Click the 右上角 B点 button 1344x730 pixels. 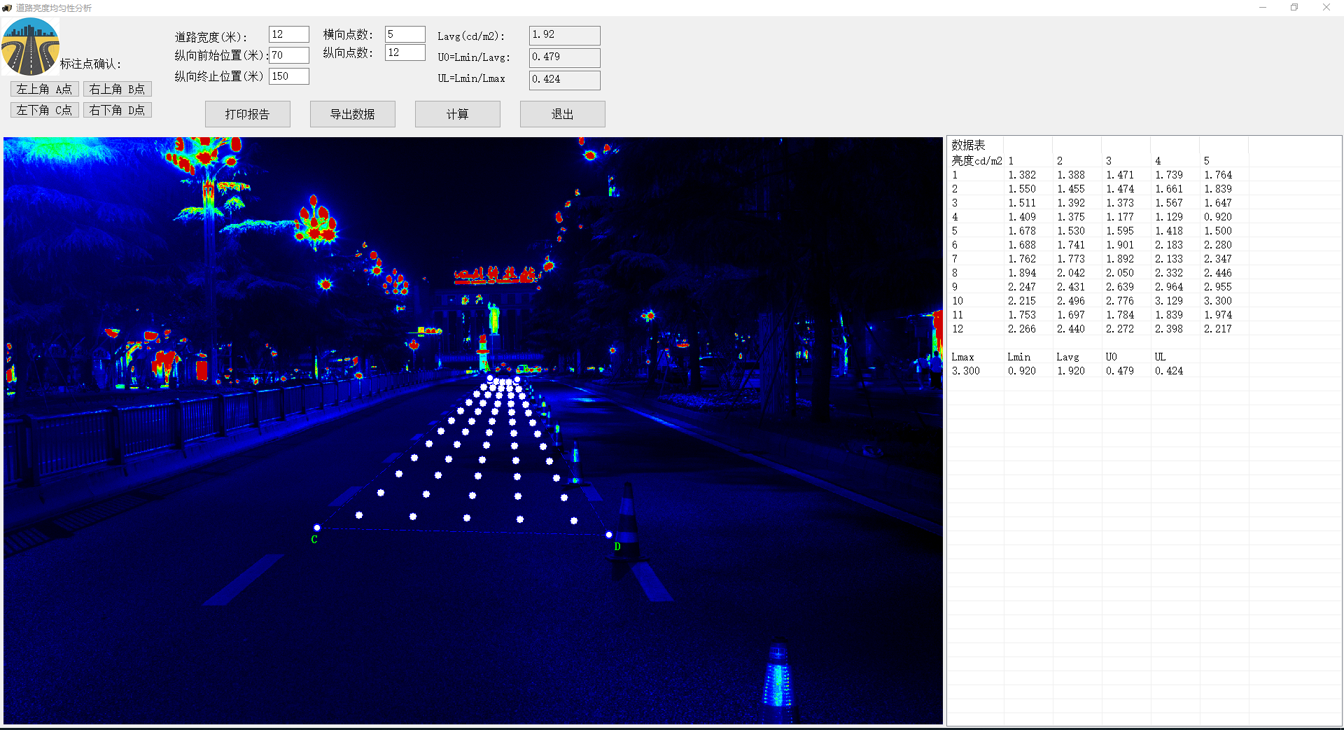(x=117, y=89)
